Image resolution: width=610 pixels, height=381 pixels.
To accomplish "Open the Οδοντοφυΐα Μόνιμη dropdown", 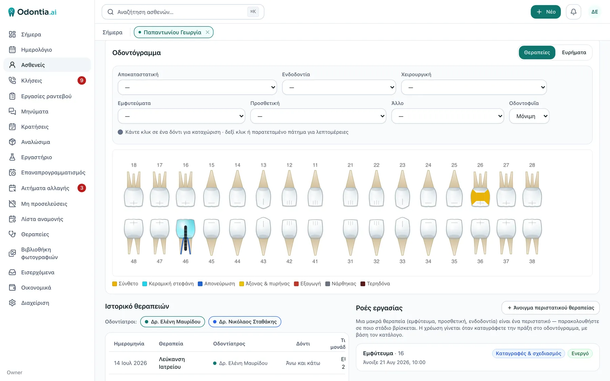I will 529,116.
